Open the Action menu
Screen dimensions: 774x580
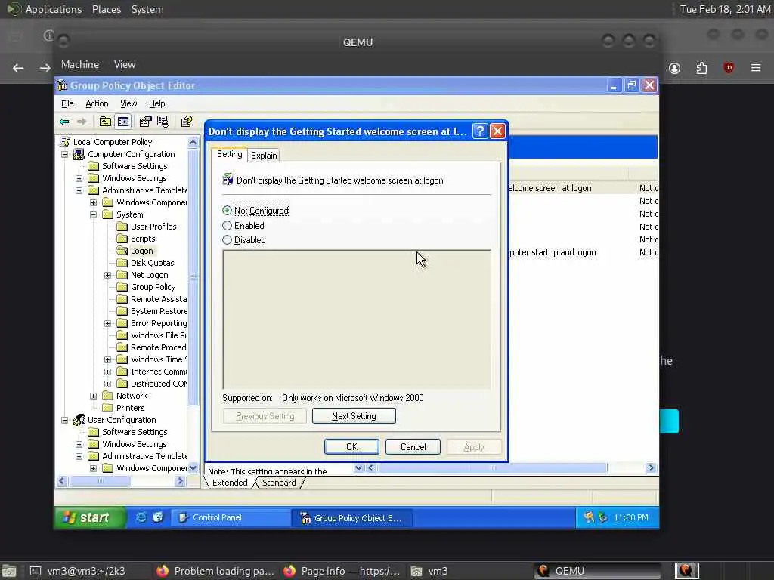pyautogui.click(x=97, y=103)
